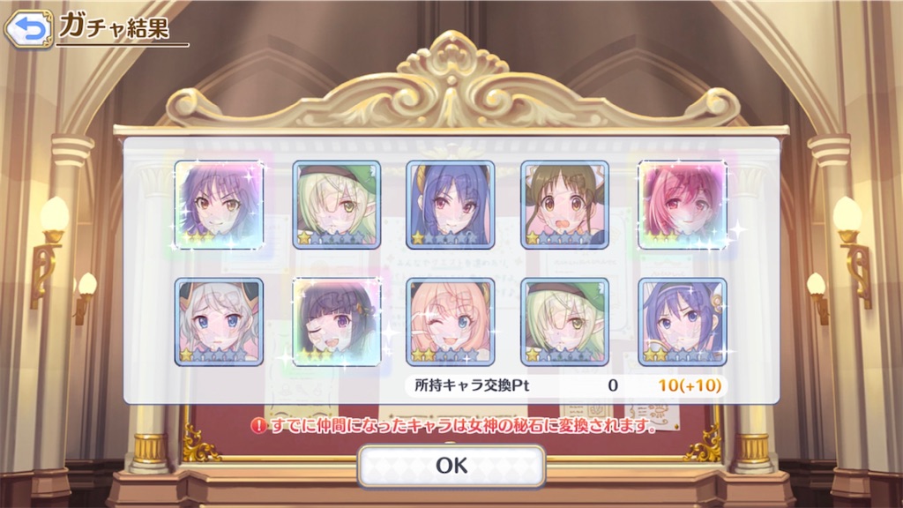This screenshot has height=508, width=903.
Task: Tap the gold 10(+10) exchange point value
Action: coord(690,385)
